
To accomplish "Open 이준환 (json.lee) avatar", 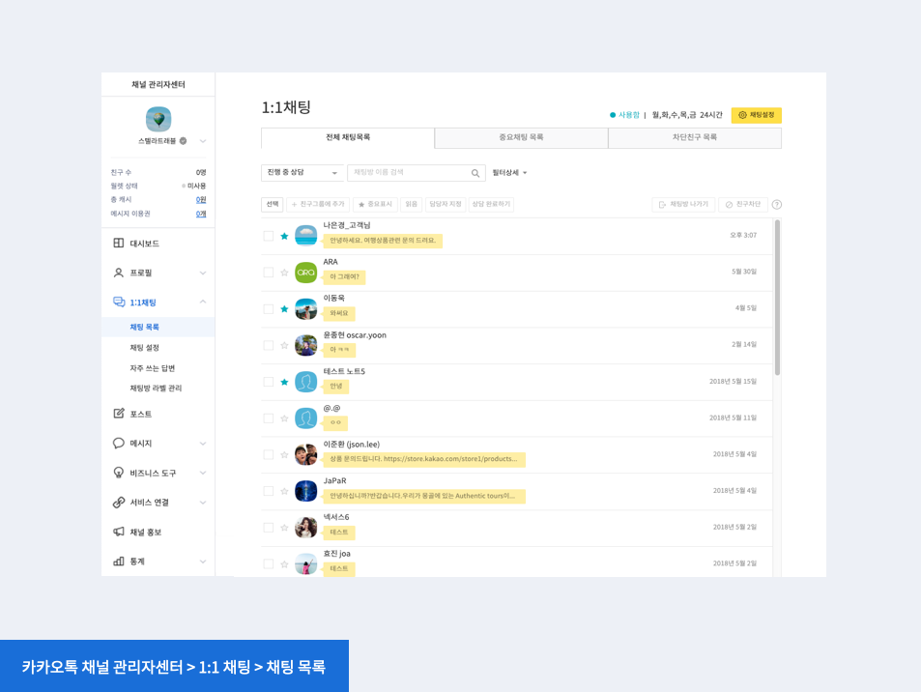I will coord(305,454).
